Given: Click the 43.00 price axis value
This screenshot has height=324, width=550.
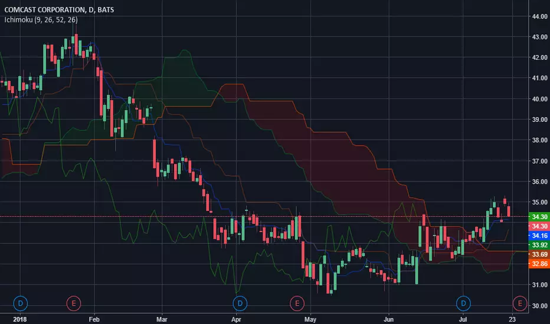Looking at the screenshot, I should point(539,37).
